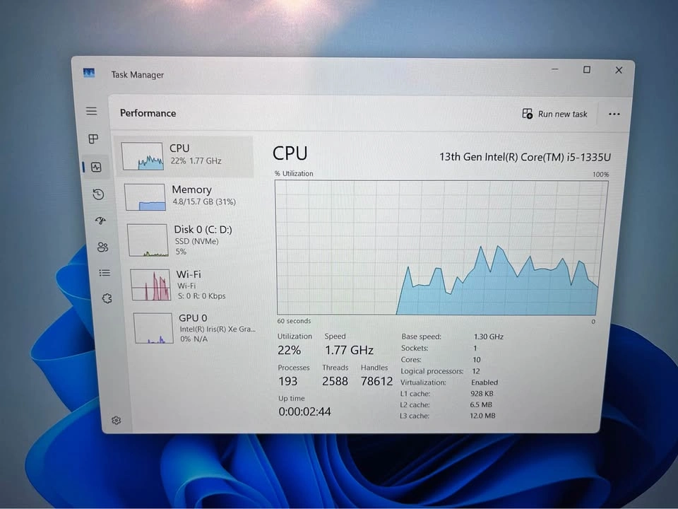678x509 pixels.
Task: Open the Users page icon
Action: (x=102, y=247)
